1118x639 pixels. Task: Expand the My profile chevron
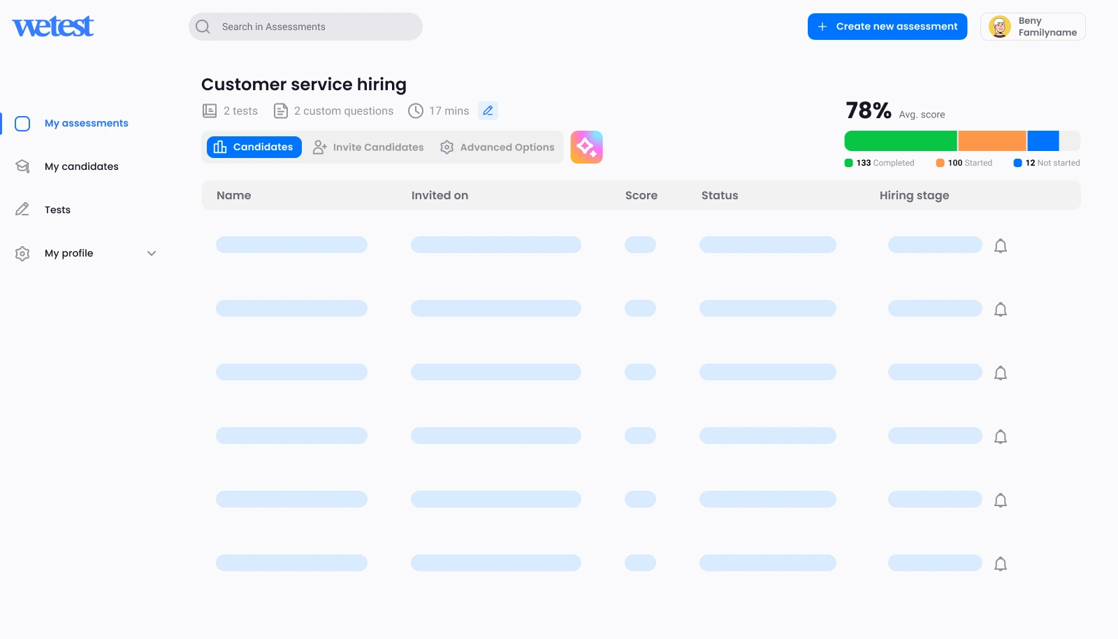[152, 253]
